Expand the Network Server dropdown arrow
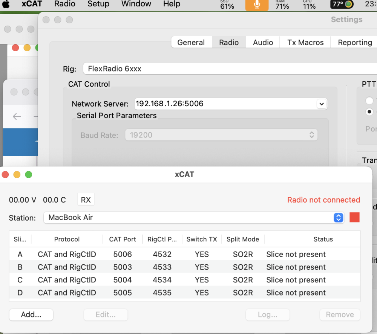The image size is (377, 334). point(322,104)
